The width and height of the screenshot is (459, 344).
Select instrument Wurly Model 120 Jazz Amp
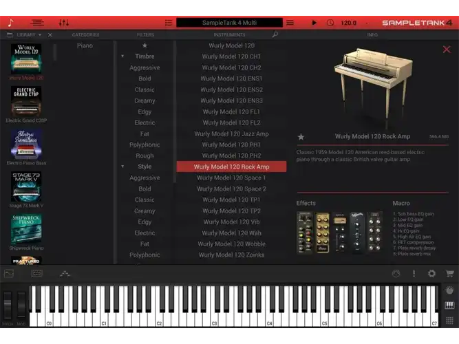231,133
